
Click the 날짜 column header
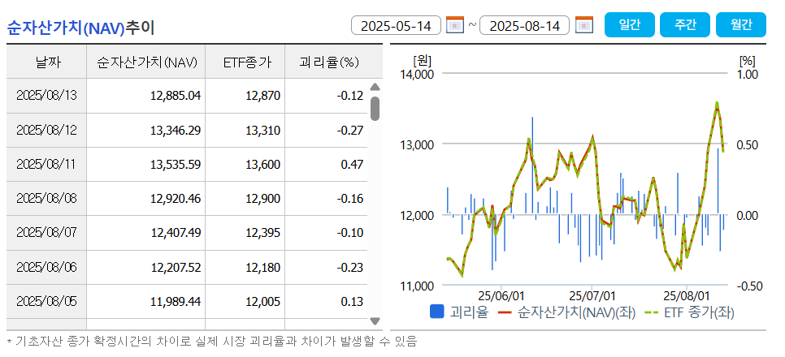47,62
